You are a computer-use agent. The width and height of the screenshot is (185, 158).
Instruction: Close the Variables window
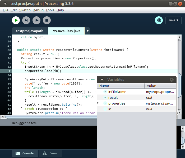pyautogui.click(x=172, y=80)
